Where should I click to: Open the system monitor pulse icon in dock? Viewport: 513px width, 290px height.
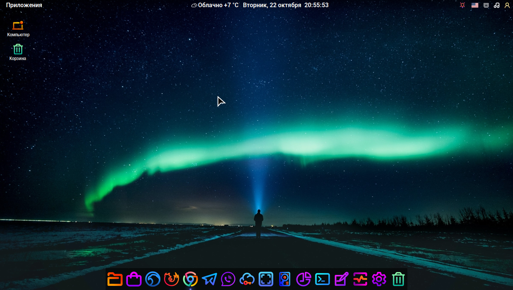coord(360,279)
